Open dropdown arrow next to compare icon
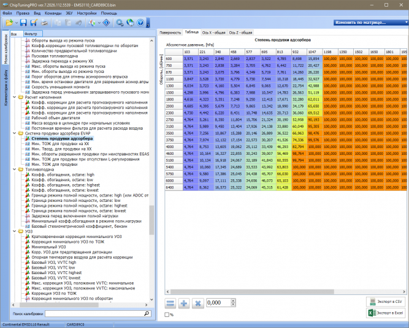The height and width of the screenshot is (328, 409). click(x=99, y=23)
